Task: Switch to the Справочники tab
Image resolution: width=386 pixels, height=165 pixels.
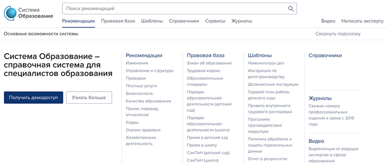Action: tap(184, 21)
